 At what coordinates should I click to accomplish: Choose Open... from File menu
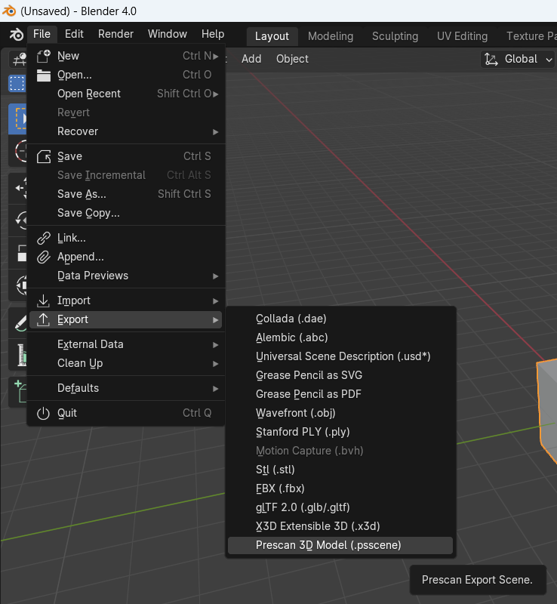[125, 75]
